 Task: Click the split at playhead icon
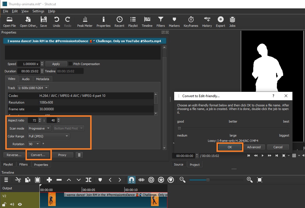click(89, 180)
